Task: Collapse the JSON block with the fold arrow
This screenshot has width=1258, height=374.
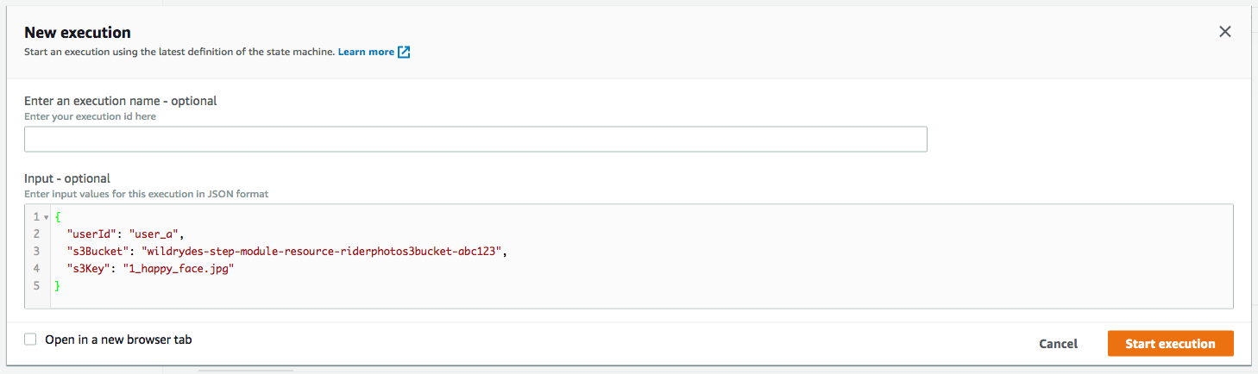Action: [46, 217]
